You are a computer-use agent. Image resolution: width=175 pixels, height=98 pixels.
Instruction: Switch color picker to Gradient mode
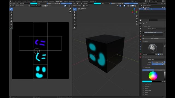[x=159, y=70]
